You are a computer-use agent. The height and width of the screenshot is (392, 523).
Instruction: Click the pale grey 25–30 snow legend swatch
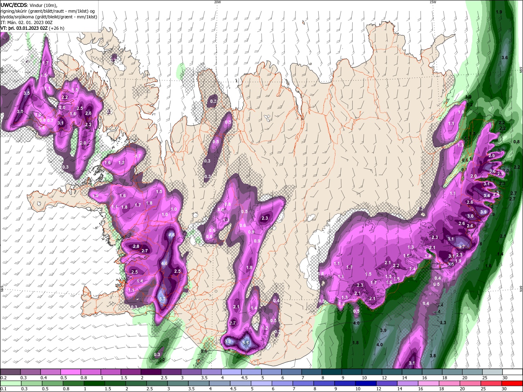coord(492,372)
